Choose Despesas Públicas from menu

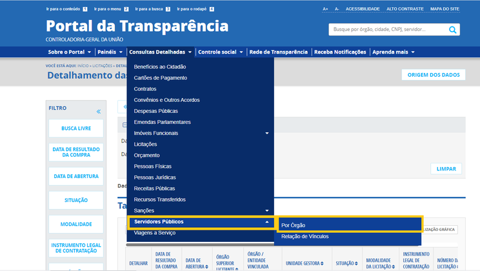click(156, 111)
